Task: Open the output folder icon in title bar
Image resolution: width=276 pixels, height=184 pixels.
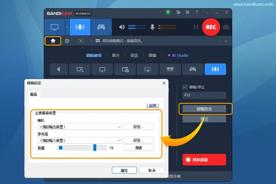Action: click(x=178, y=12)
